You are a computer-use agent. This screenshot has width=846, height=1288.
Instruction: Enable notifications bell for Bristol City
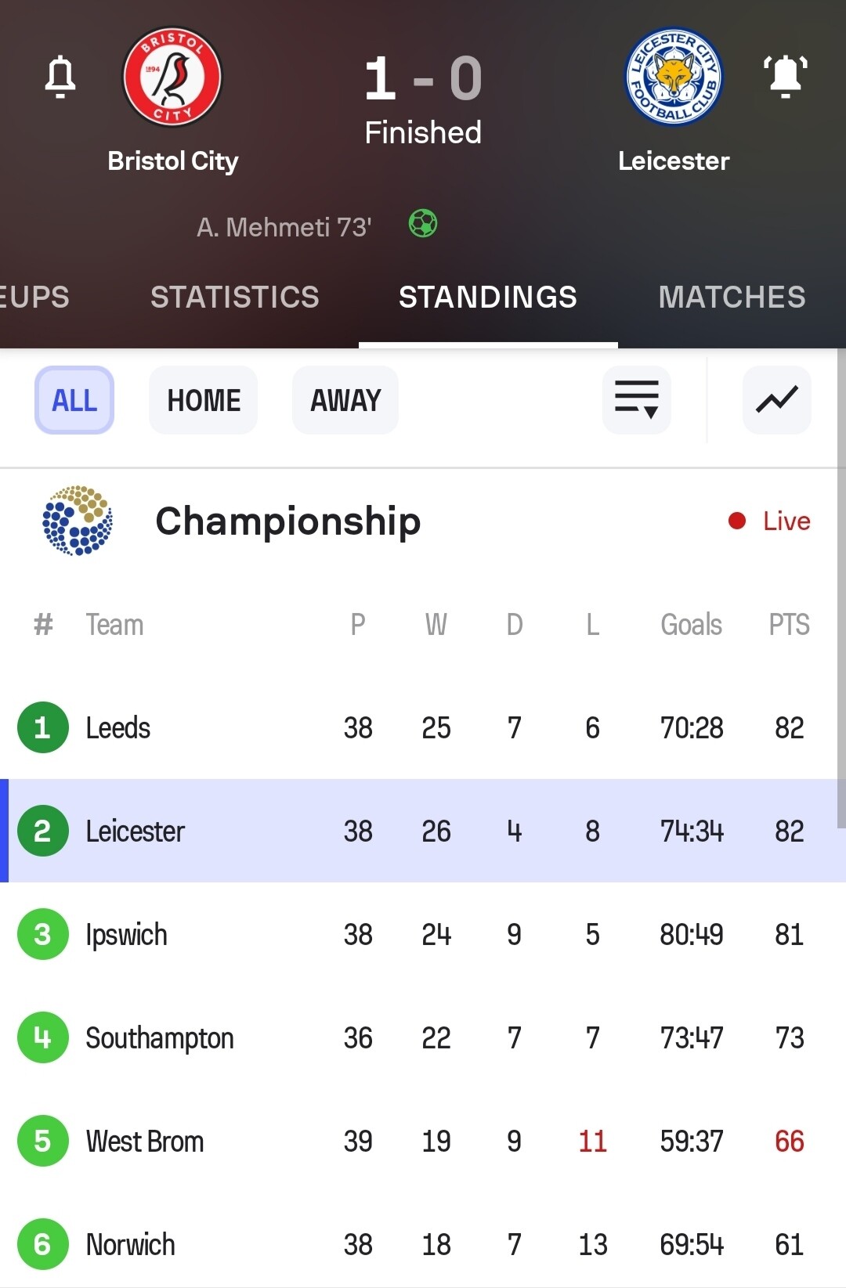(60, 77)
